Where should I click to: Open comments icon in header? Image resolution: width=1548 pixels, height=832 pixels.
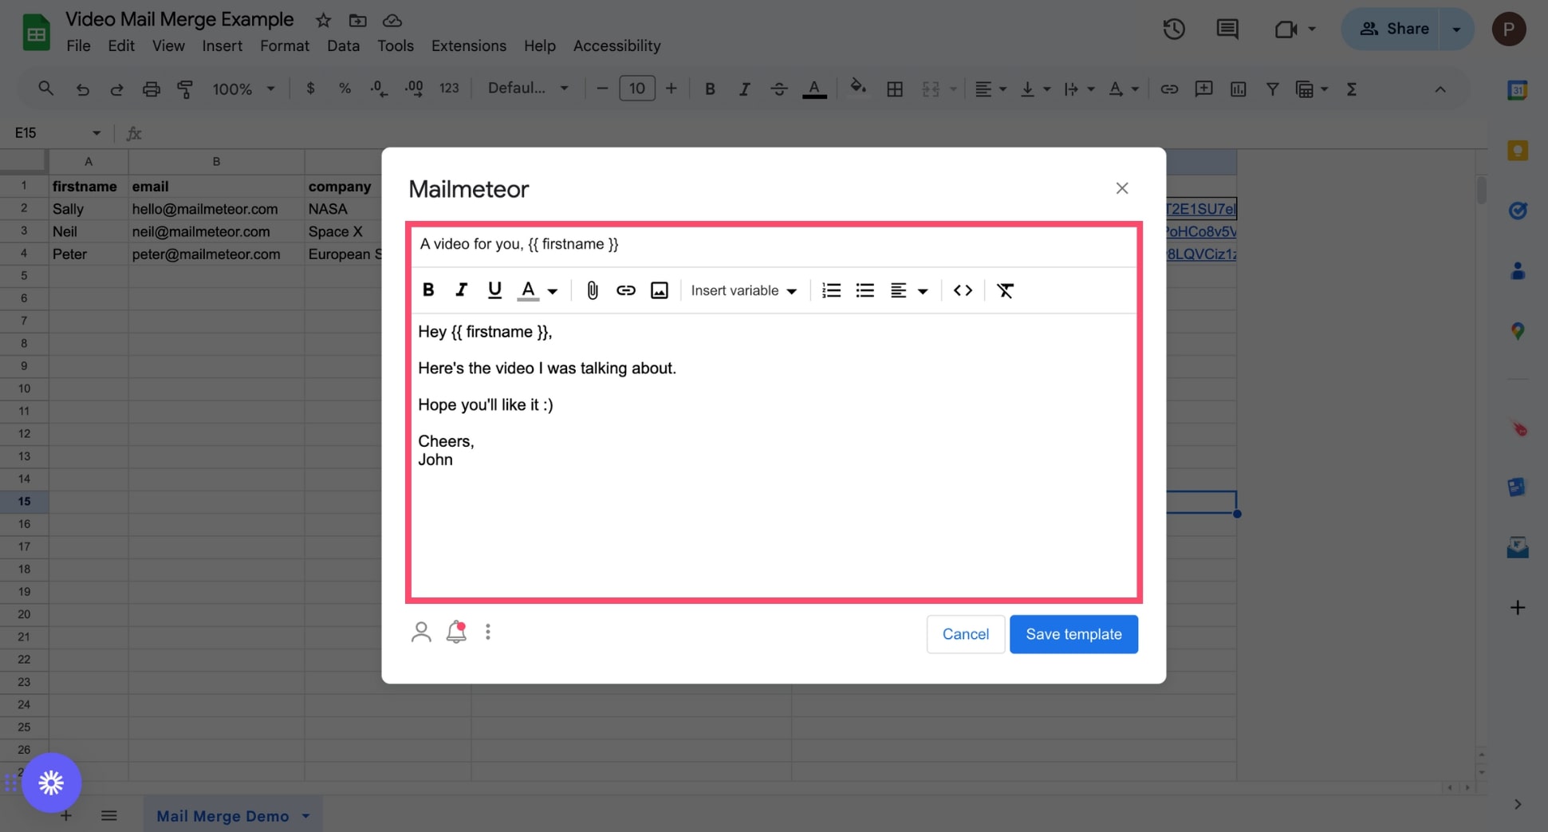[x=1227, y=30]
